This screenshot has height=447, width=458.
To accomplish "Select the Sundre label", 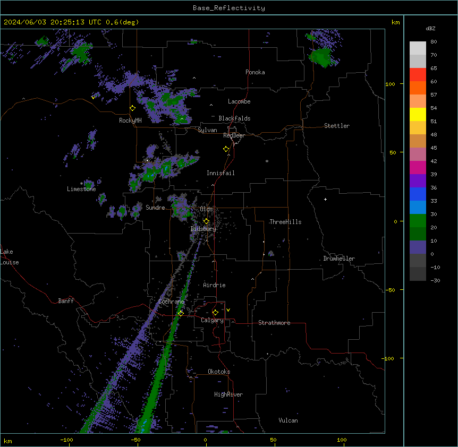I will click(155, 208).
